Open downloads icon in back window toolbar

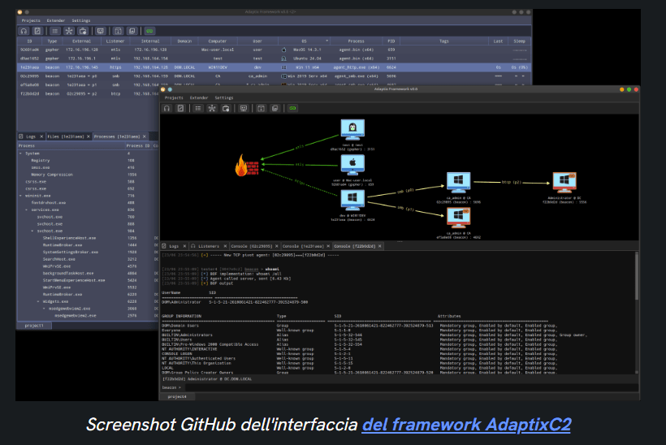point(118,31)
